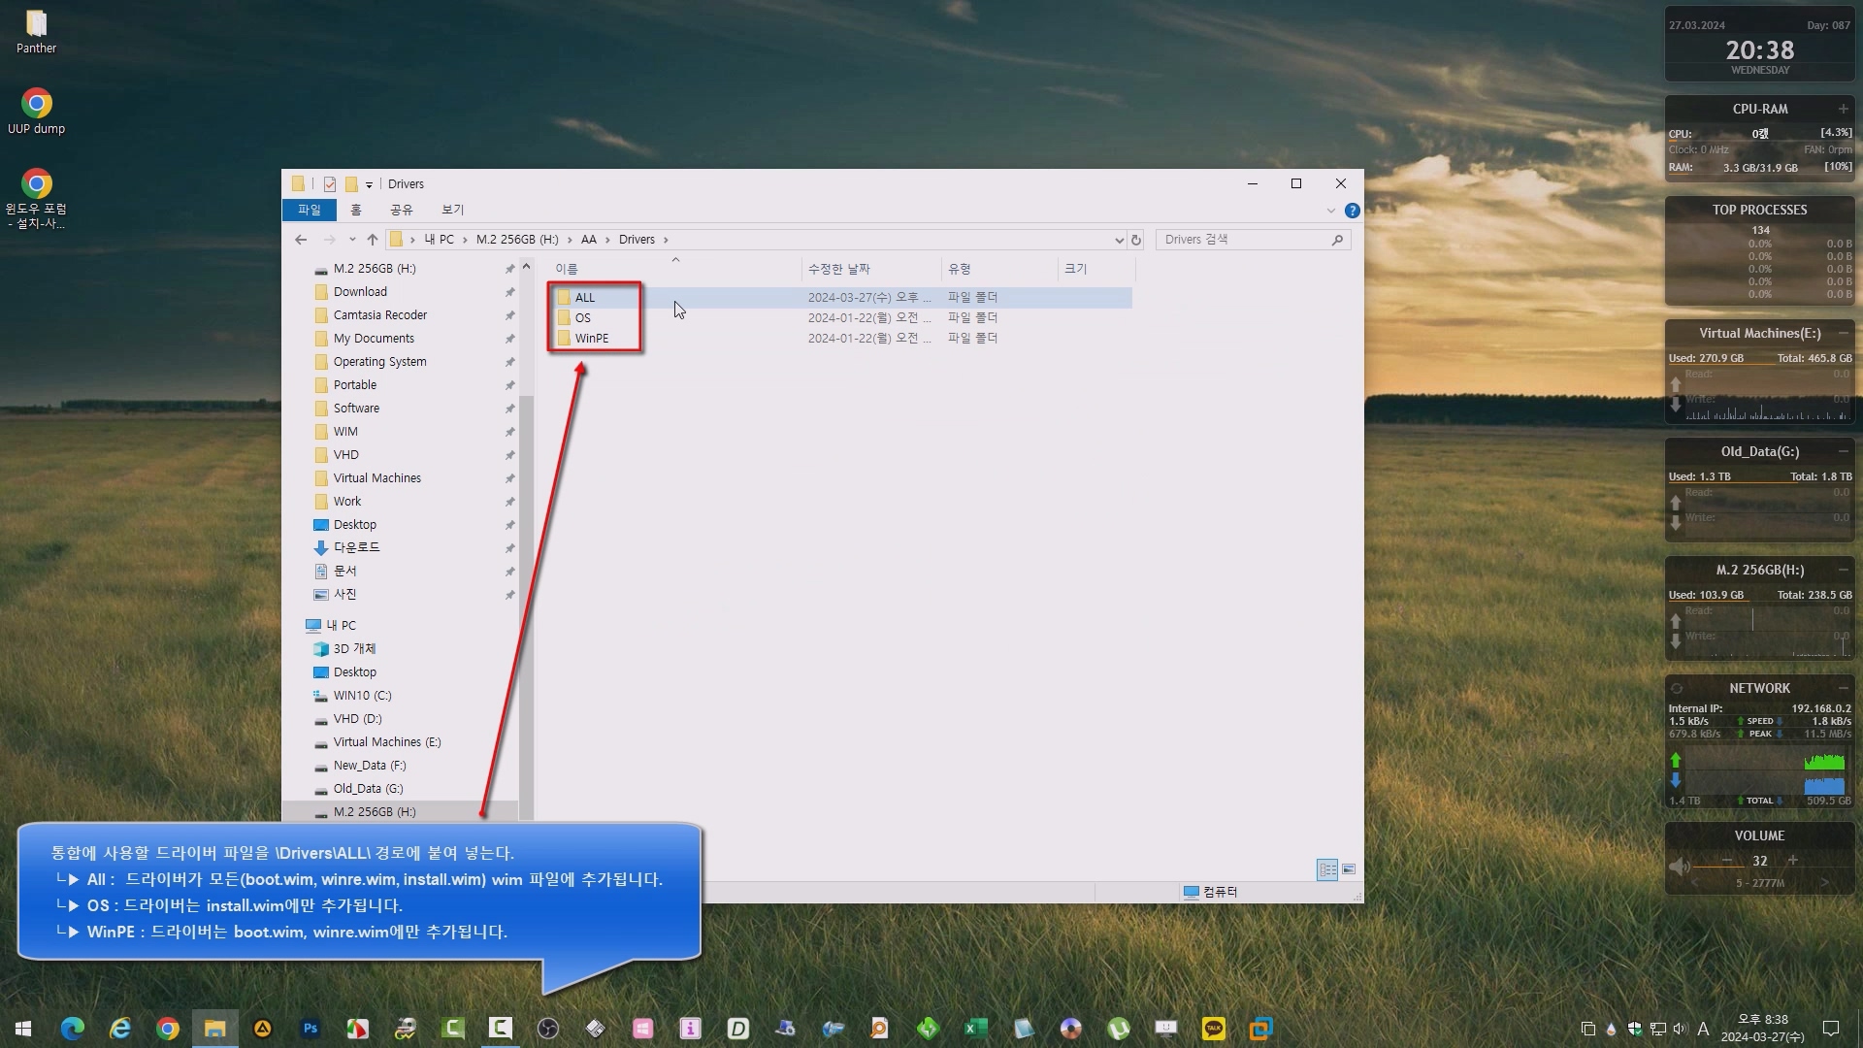
Task: Click the New folder icon in Explorer's title bar
Action: [351, 183]
